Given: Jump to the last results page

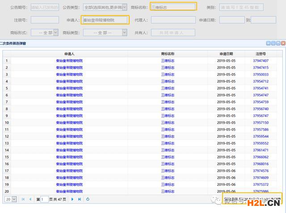Looking at the screenshot, I should (x=80, y=199).
